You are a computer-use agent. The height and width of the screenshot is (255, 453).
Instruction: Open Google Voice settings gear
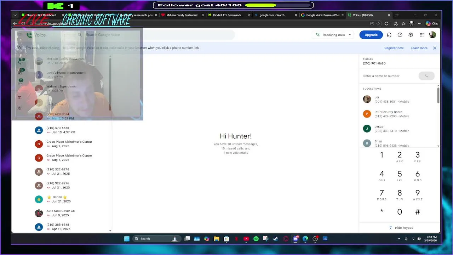pos(411,35)
